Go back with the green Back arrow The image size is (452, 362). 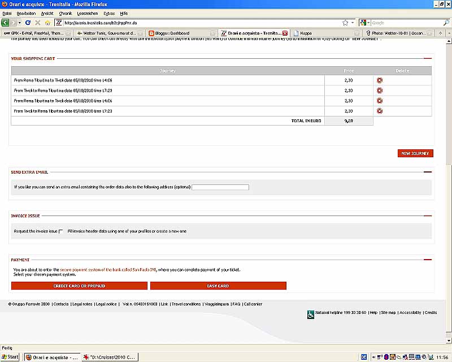pyautogui.click(x=5, y=23)
